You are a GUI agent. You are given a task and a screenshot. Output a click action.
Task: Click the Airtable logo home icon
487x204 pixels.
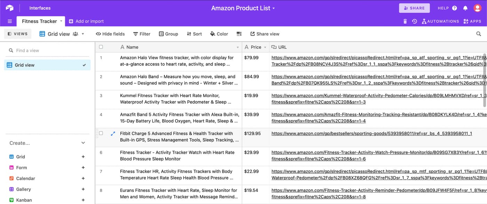(9, 8)
